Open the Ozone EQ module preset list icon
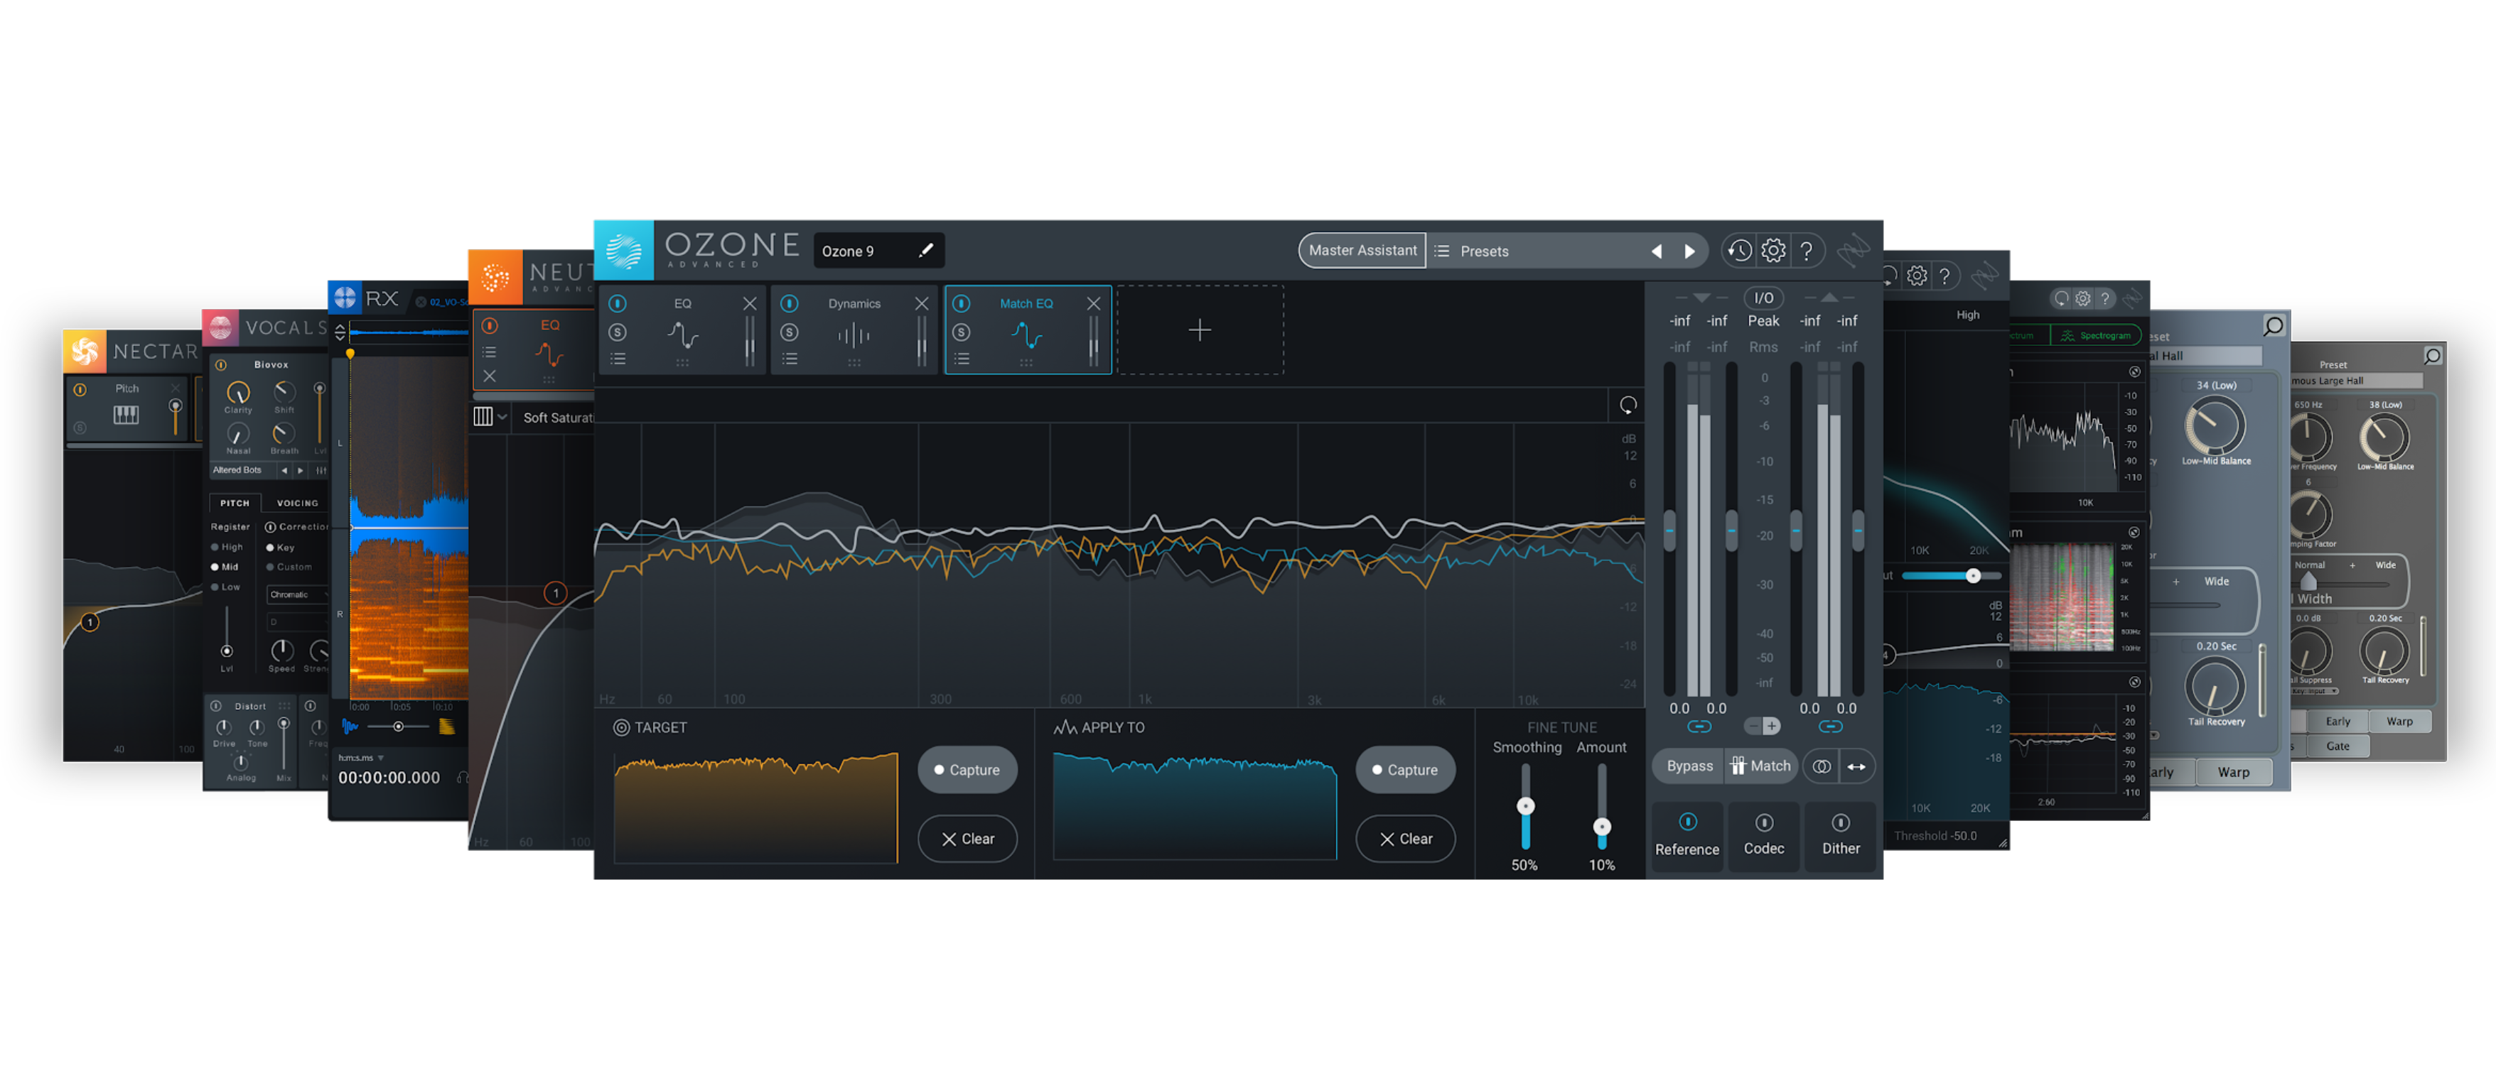2496x1071 pixels. click(618, 358)
